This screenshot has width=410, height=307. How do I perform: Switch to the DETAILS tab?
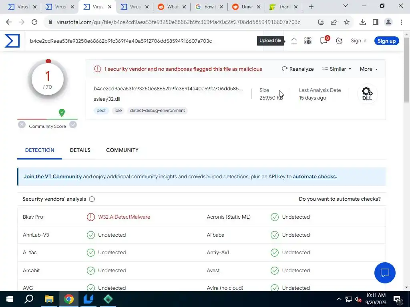tap(80, 150)
